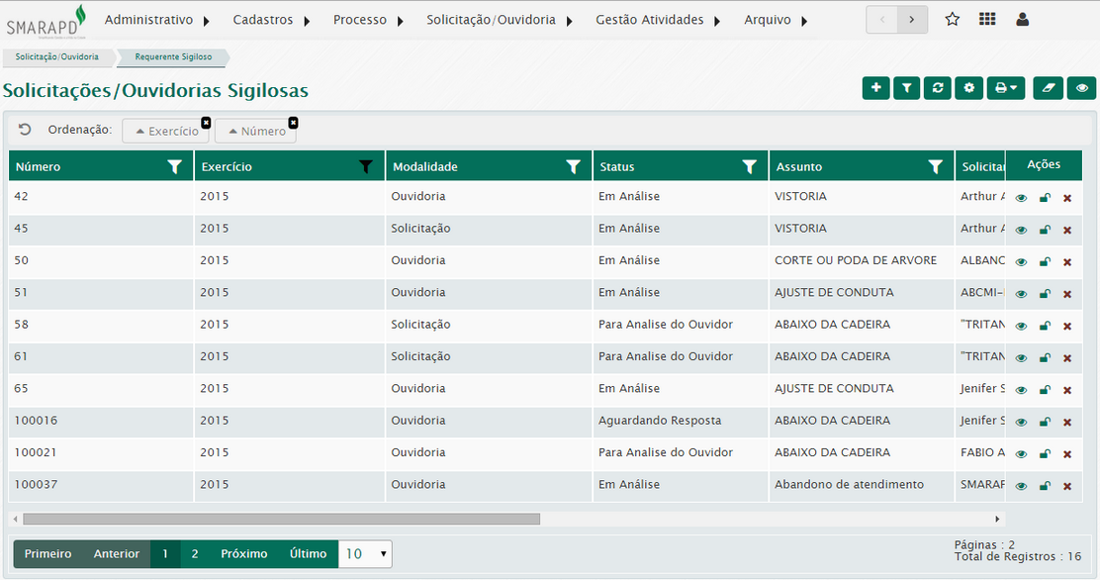1100x580 pixels.
Task: Expand the print dropdown button
Action: [1005, 89]
